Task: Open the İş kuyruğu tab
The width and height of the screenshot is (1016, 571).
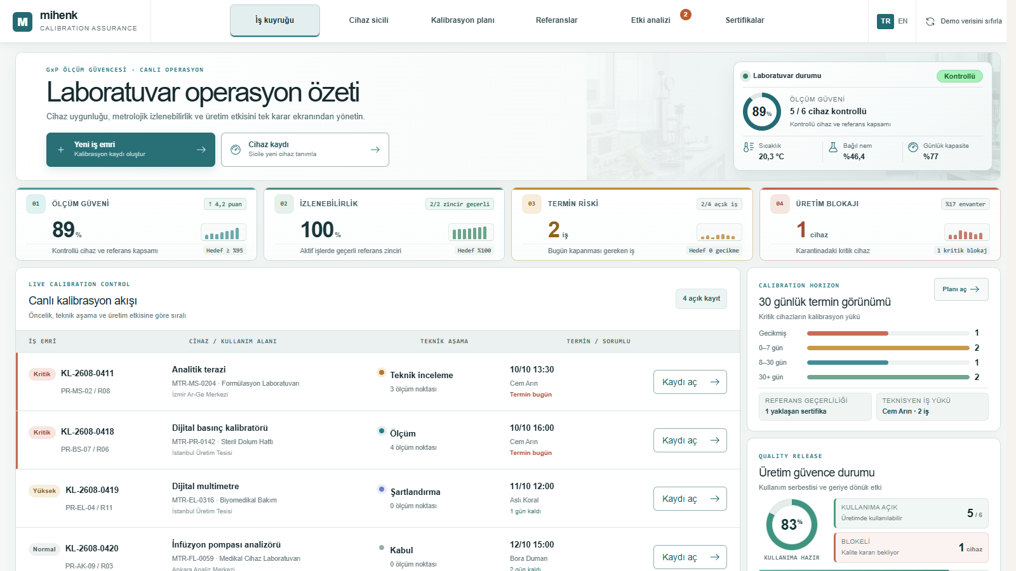Action: tap(275, 20)
